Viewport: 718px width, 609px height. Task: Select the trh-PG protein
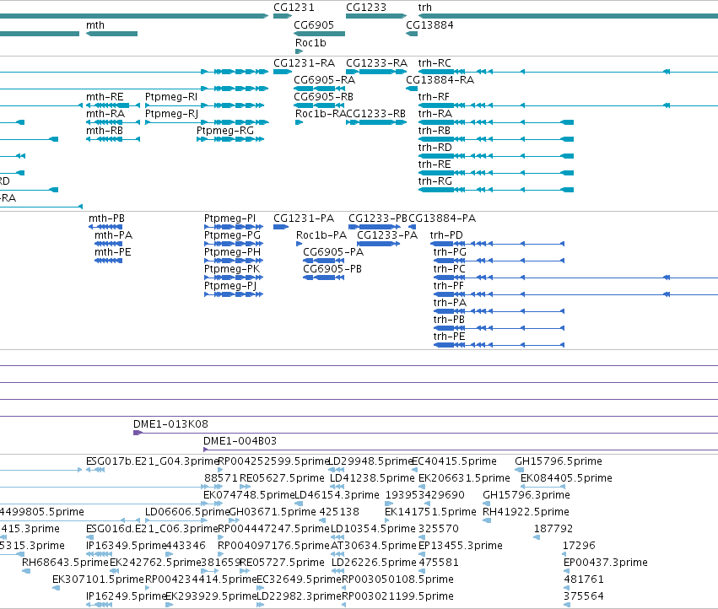(450, 252)
